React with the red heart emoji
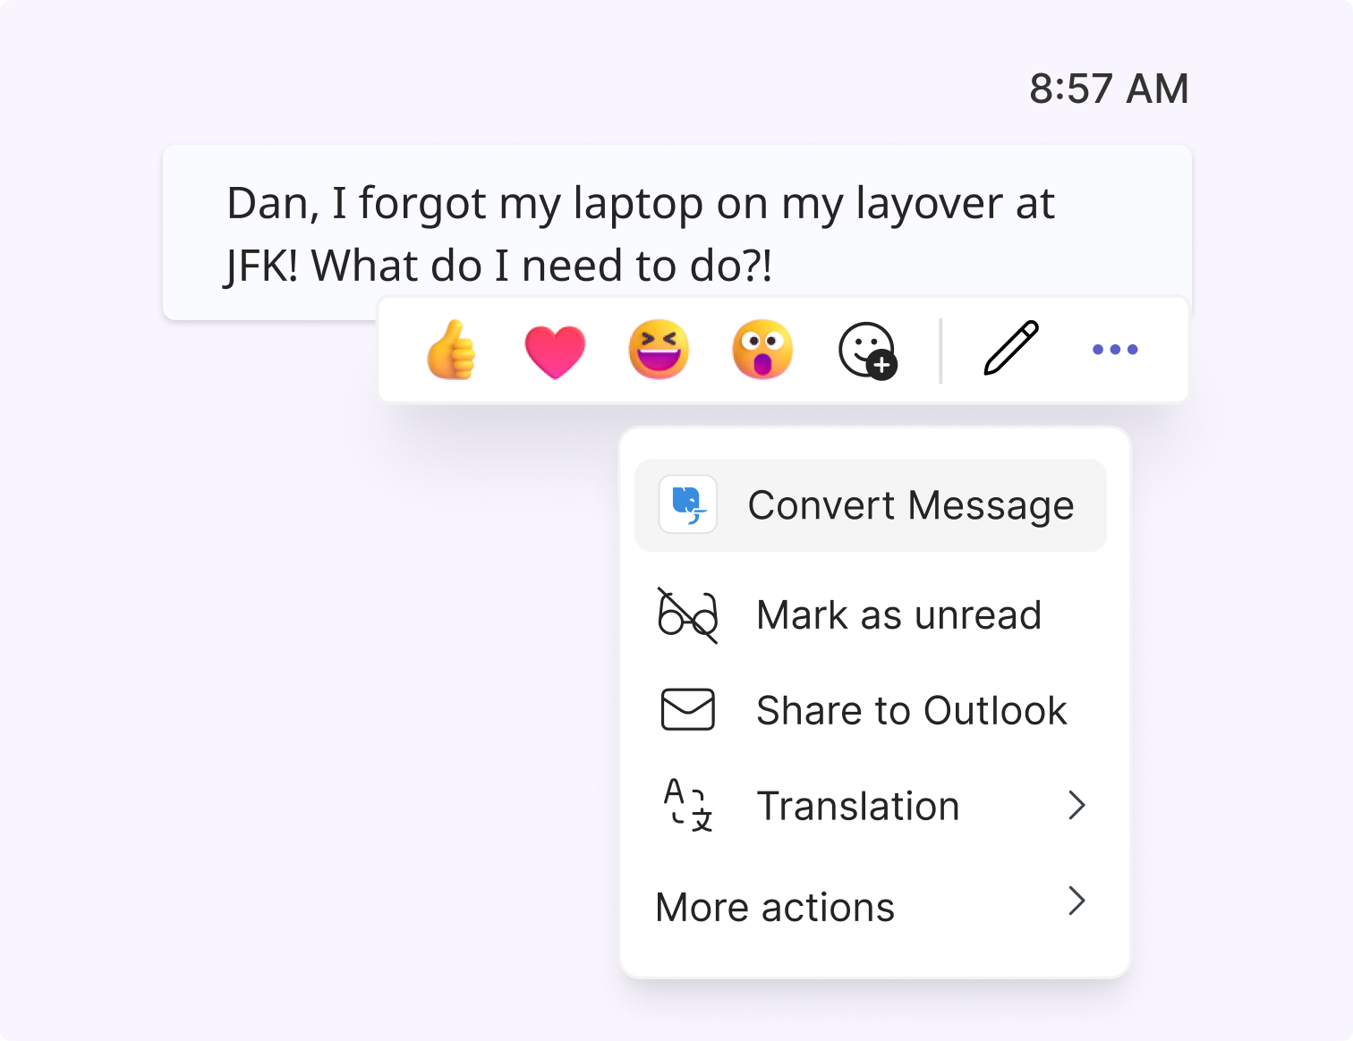Screen dimensions: 1353x1041 click(555, 351)
